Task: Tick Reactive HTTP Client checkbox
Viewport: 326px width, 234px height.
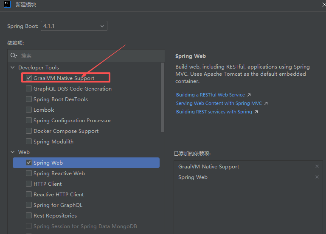Action: click(x=29, y=194)
